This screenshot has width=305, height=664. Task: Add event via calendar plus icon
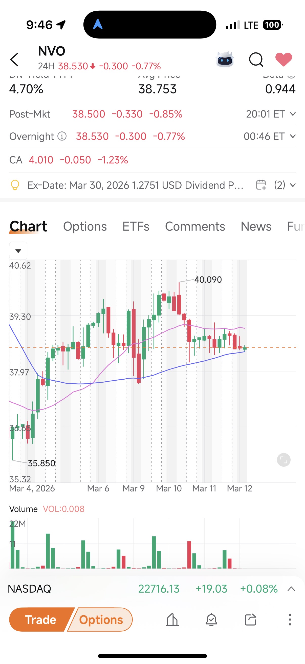pos(261,185)
